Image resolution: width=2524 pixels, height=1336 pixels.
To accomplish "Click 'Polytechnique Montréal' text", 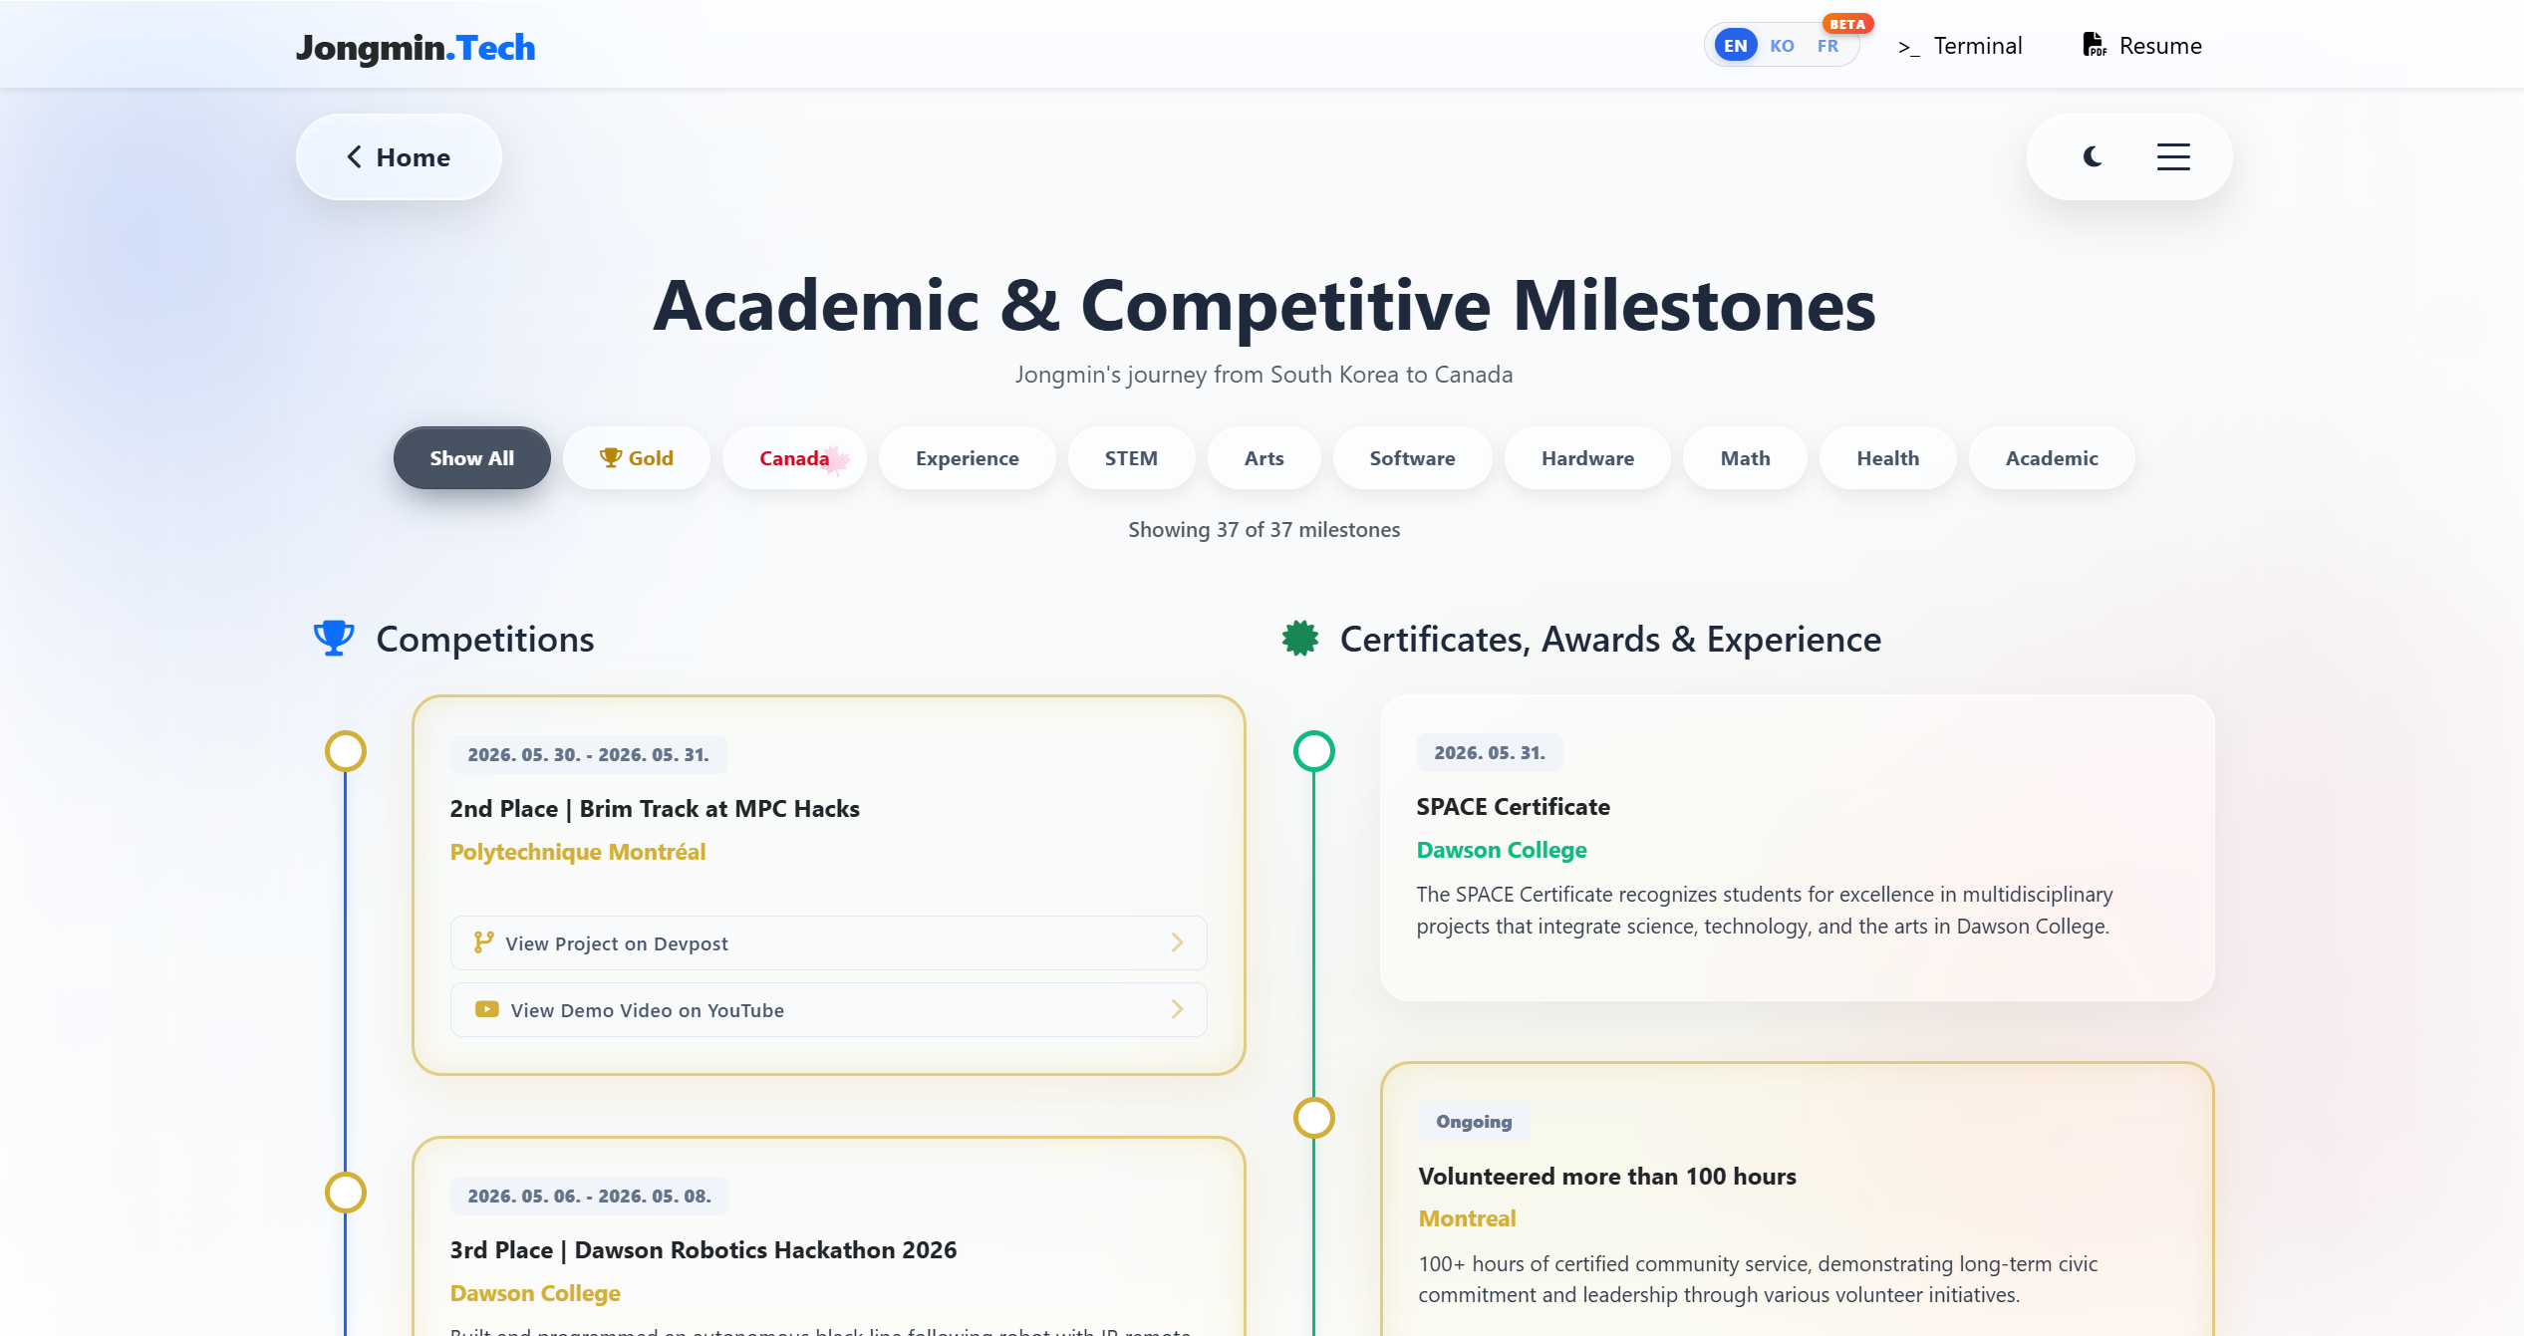I will click(x=578, y=852).
